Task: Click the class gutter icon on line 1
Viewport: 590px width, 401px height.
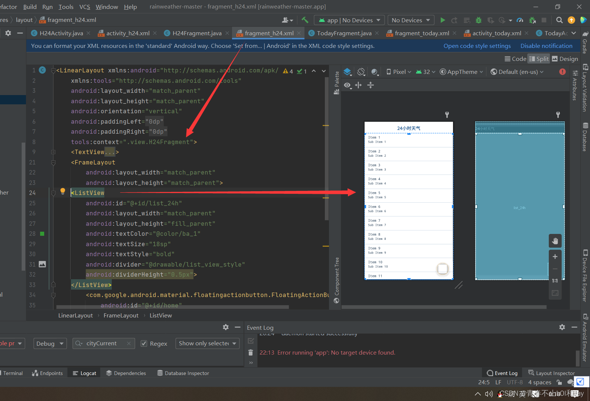Action: click(42, 70)
